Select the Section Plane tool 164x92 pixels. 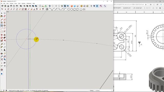pos(5,66)
